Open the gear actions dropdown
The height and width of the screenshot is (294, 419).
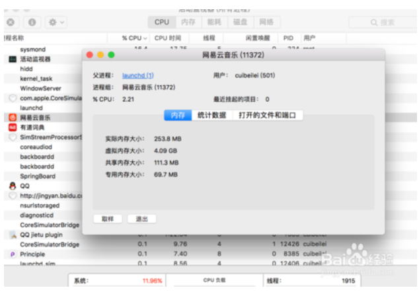point(56,22)
